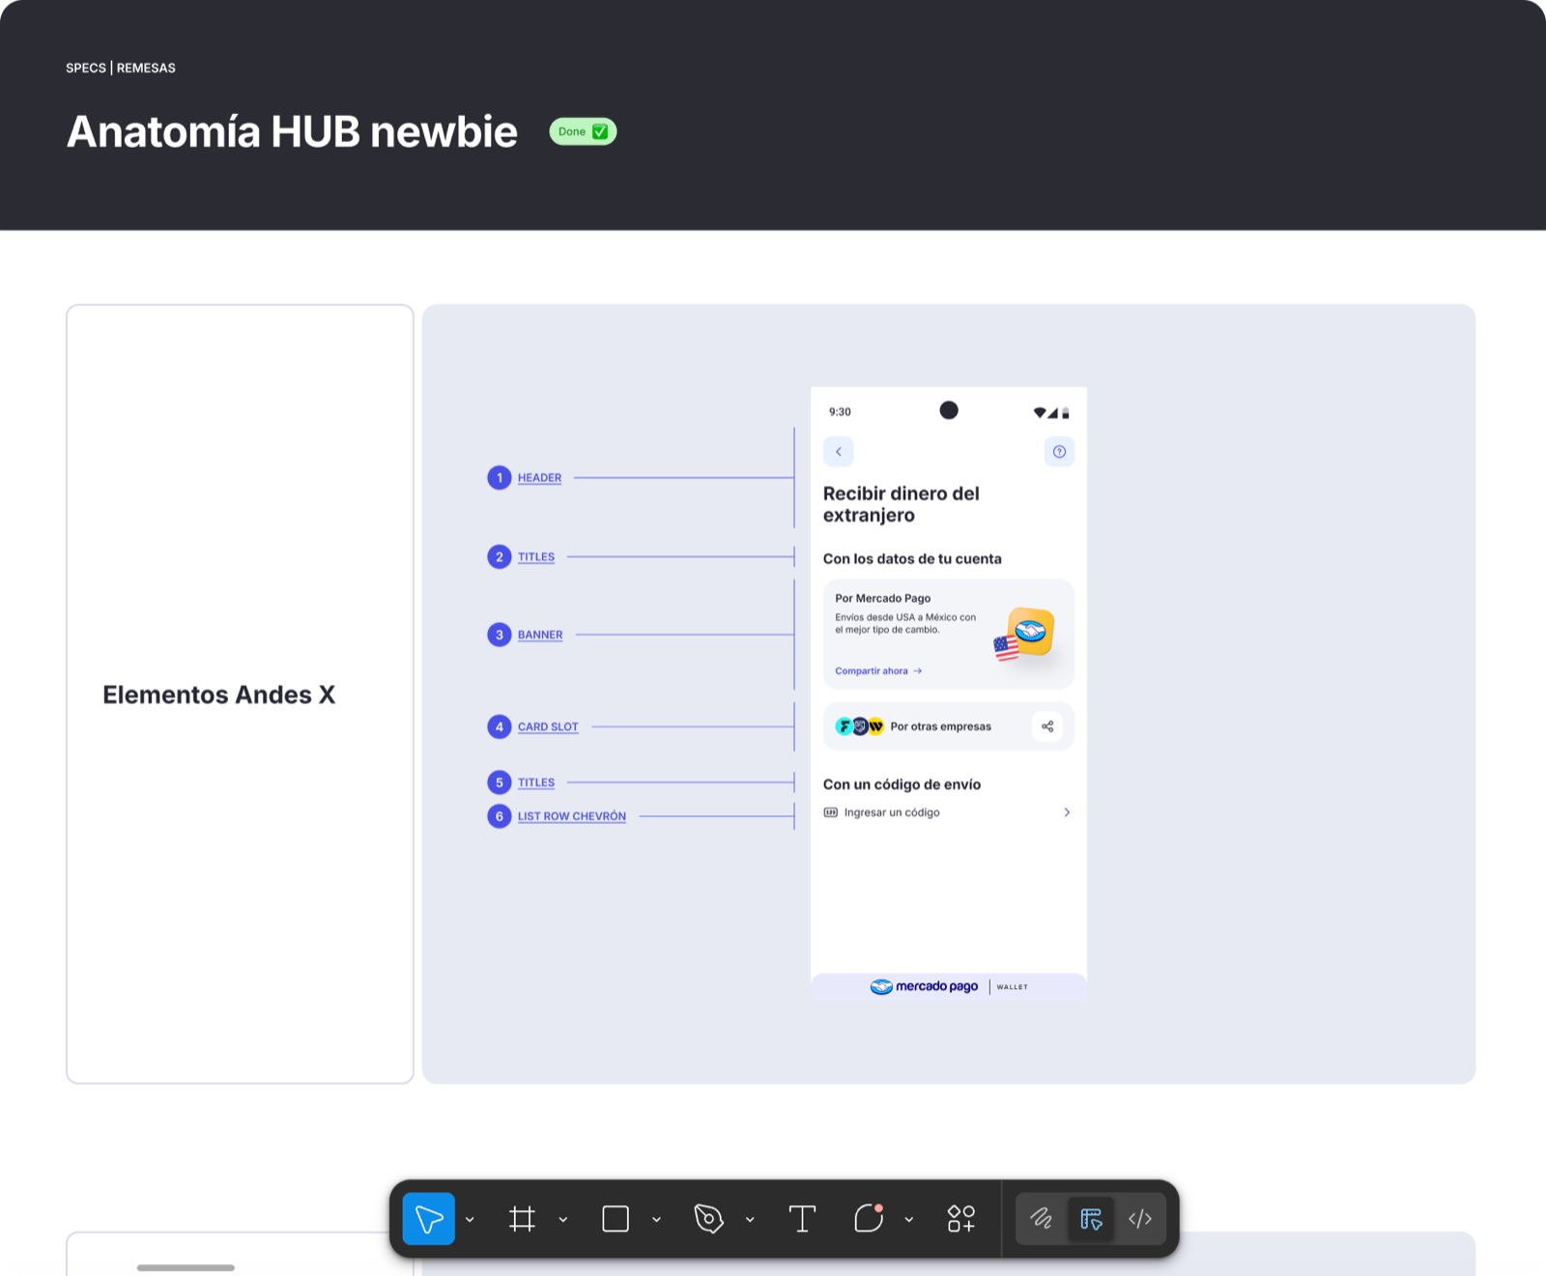Click the Mercado Pago flag illustration
Viewport: 1546px width, 1276px height.
1023,635
